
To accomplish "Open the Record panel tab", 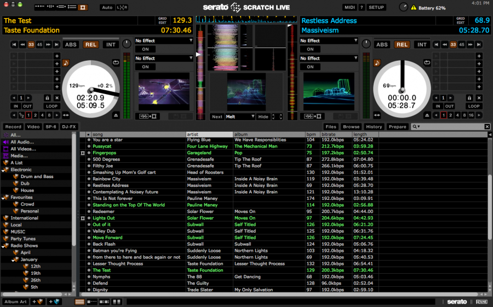I will point(13,127).
